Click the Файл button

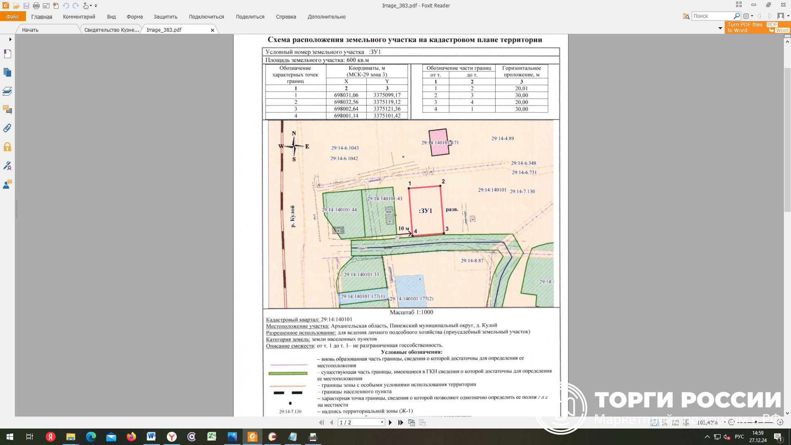13,17
